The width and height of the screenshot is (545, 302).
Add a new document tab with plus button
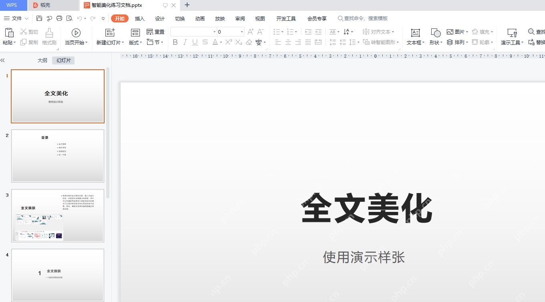click(x=187, y=5)
